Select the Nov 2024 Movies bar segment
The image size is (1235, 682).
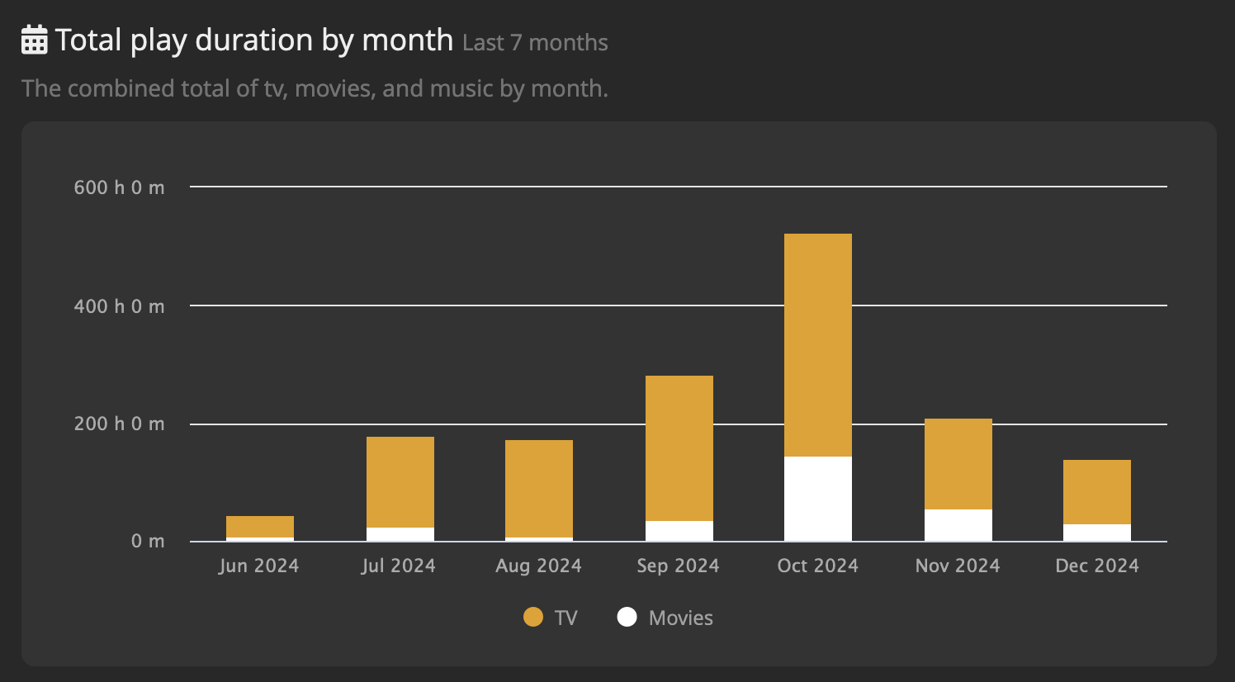[x=958, y=525]
